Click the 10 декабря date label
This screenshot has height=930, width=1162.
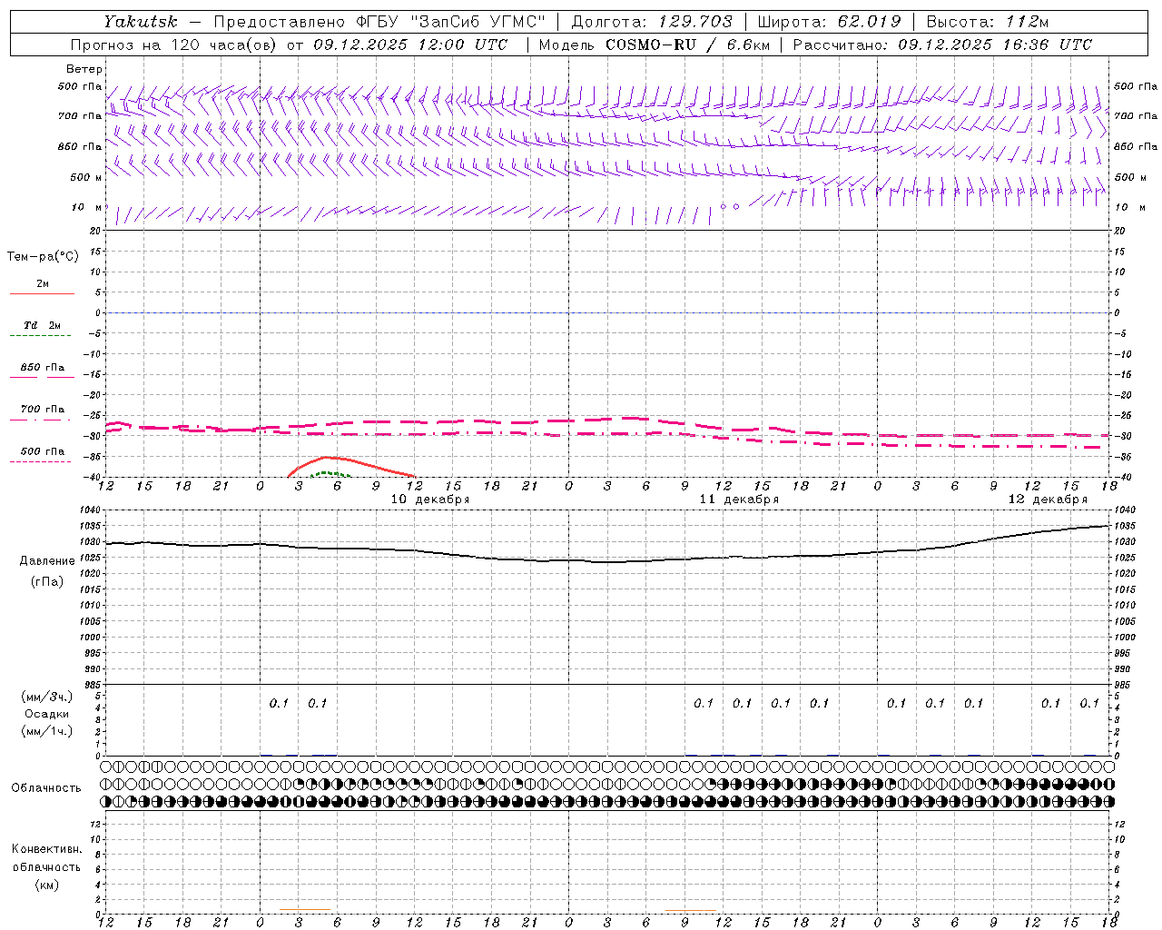point(429,499)
